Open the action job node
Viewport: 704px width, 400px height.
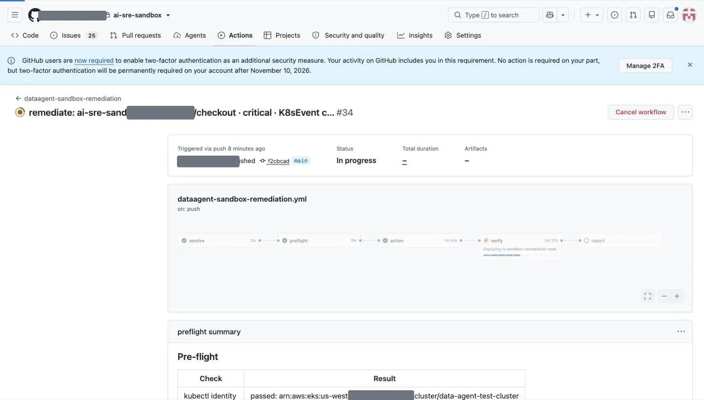point(420,240)
